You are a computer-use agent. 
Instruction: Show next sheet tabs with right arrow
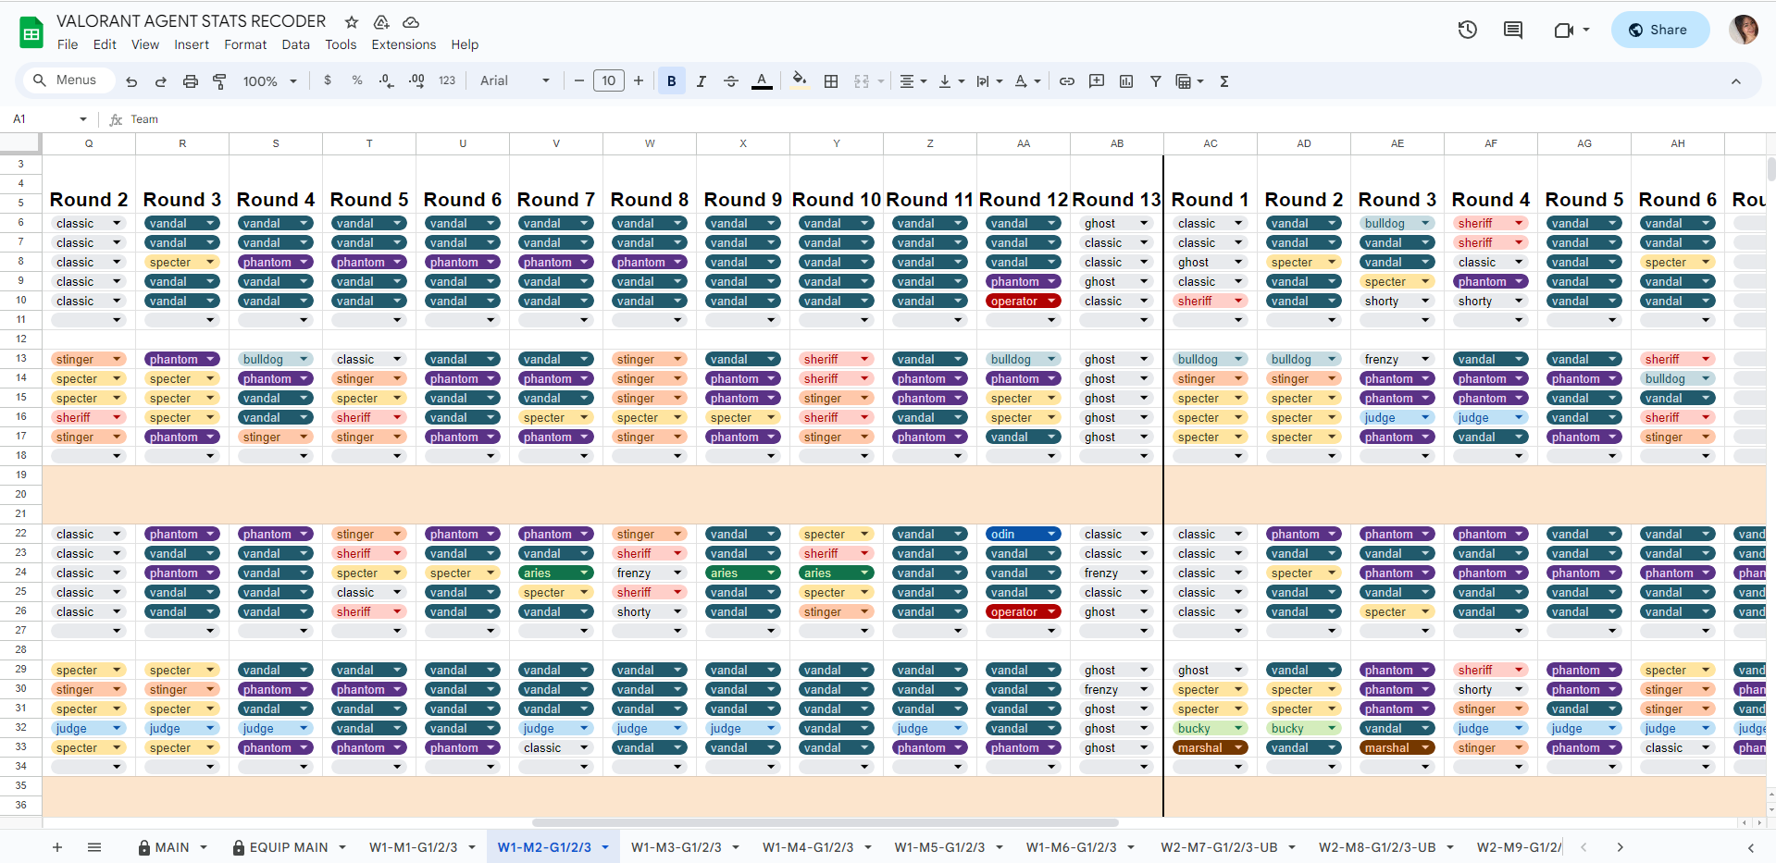point(1620,847)
